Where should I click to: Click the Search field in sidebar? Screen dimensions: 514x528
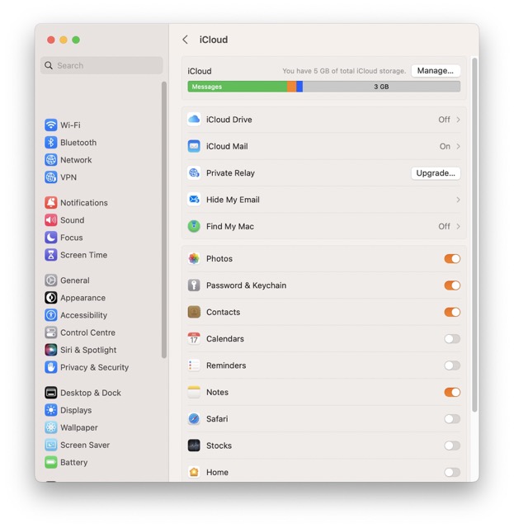coord(101,65)
